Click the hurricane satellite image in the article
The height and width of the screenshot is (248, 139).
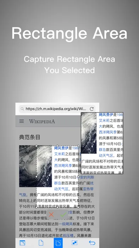pyautogui.click(x=35, y=166)
